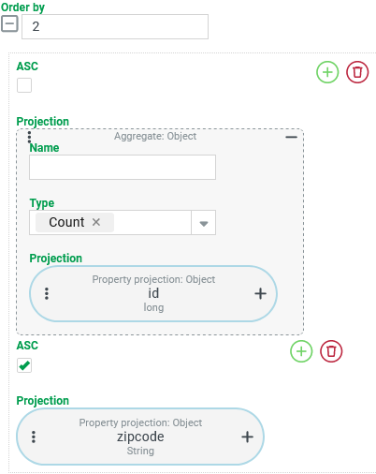Viewport: 376px width, 474px height.
Task: Open the Type dropdown arrow
Action: pos(203,223)
